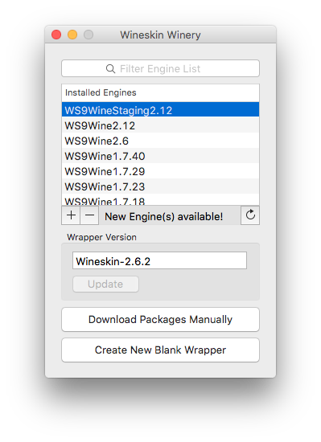The image size is (321, 442).
Task: Select partially visible WS9Wine1.7.18 engine
Action: point(161,200)
